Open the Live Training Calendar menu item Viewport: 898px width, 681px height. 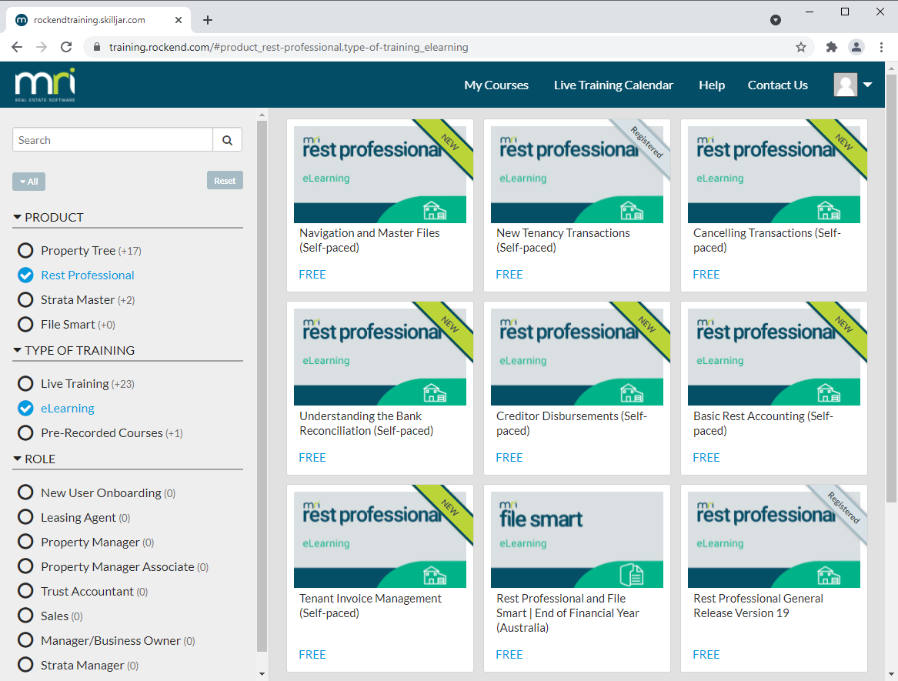pos(613,85)
